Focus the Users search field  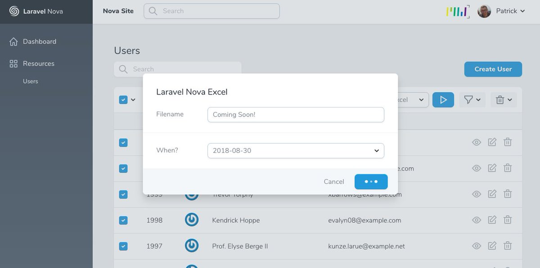click(x=178, y=69)
